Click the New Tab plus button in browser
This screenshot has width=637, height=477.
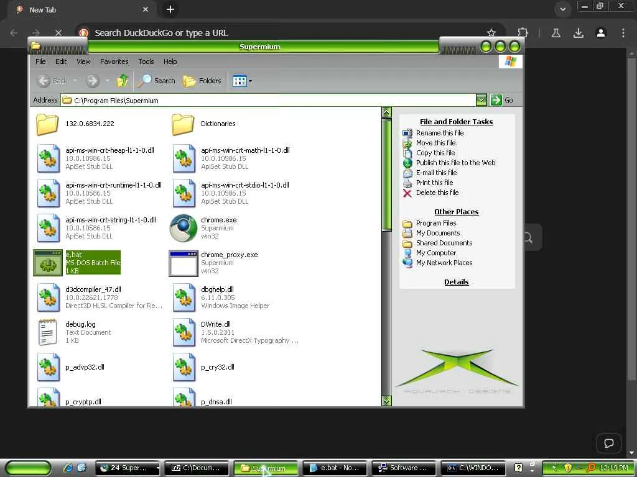(x=170, y=9)
